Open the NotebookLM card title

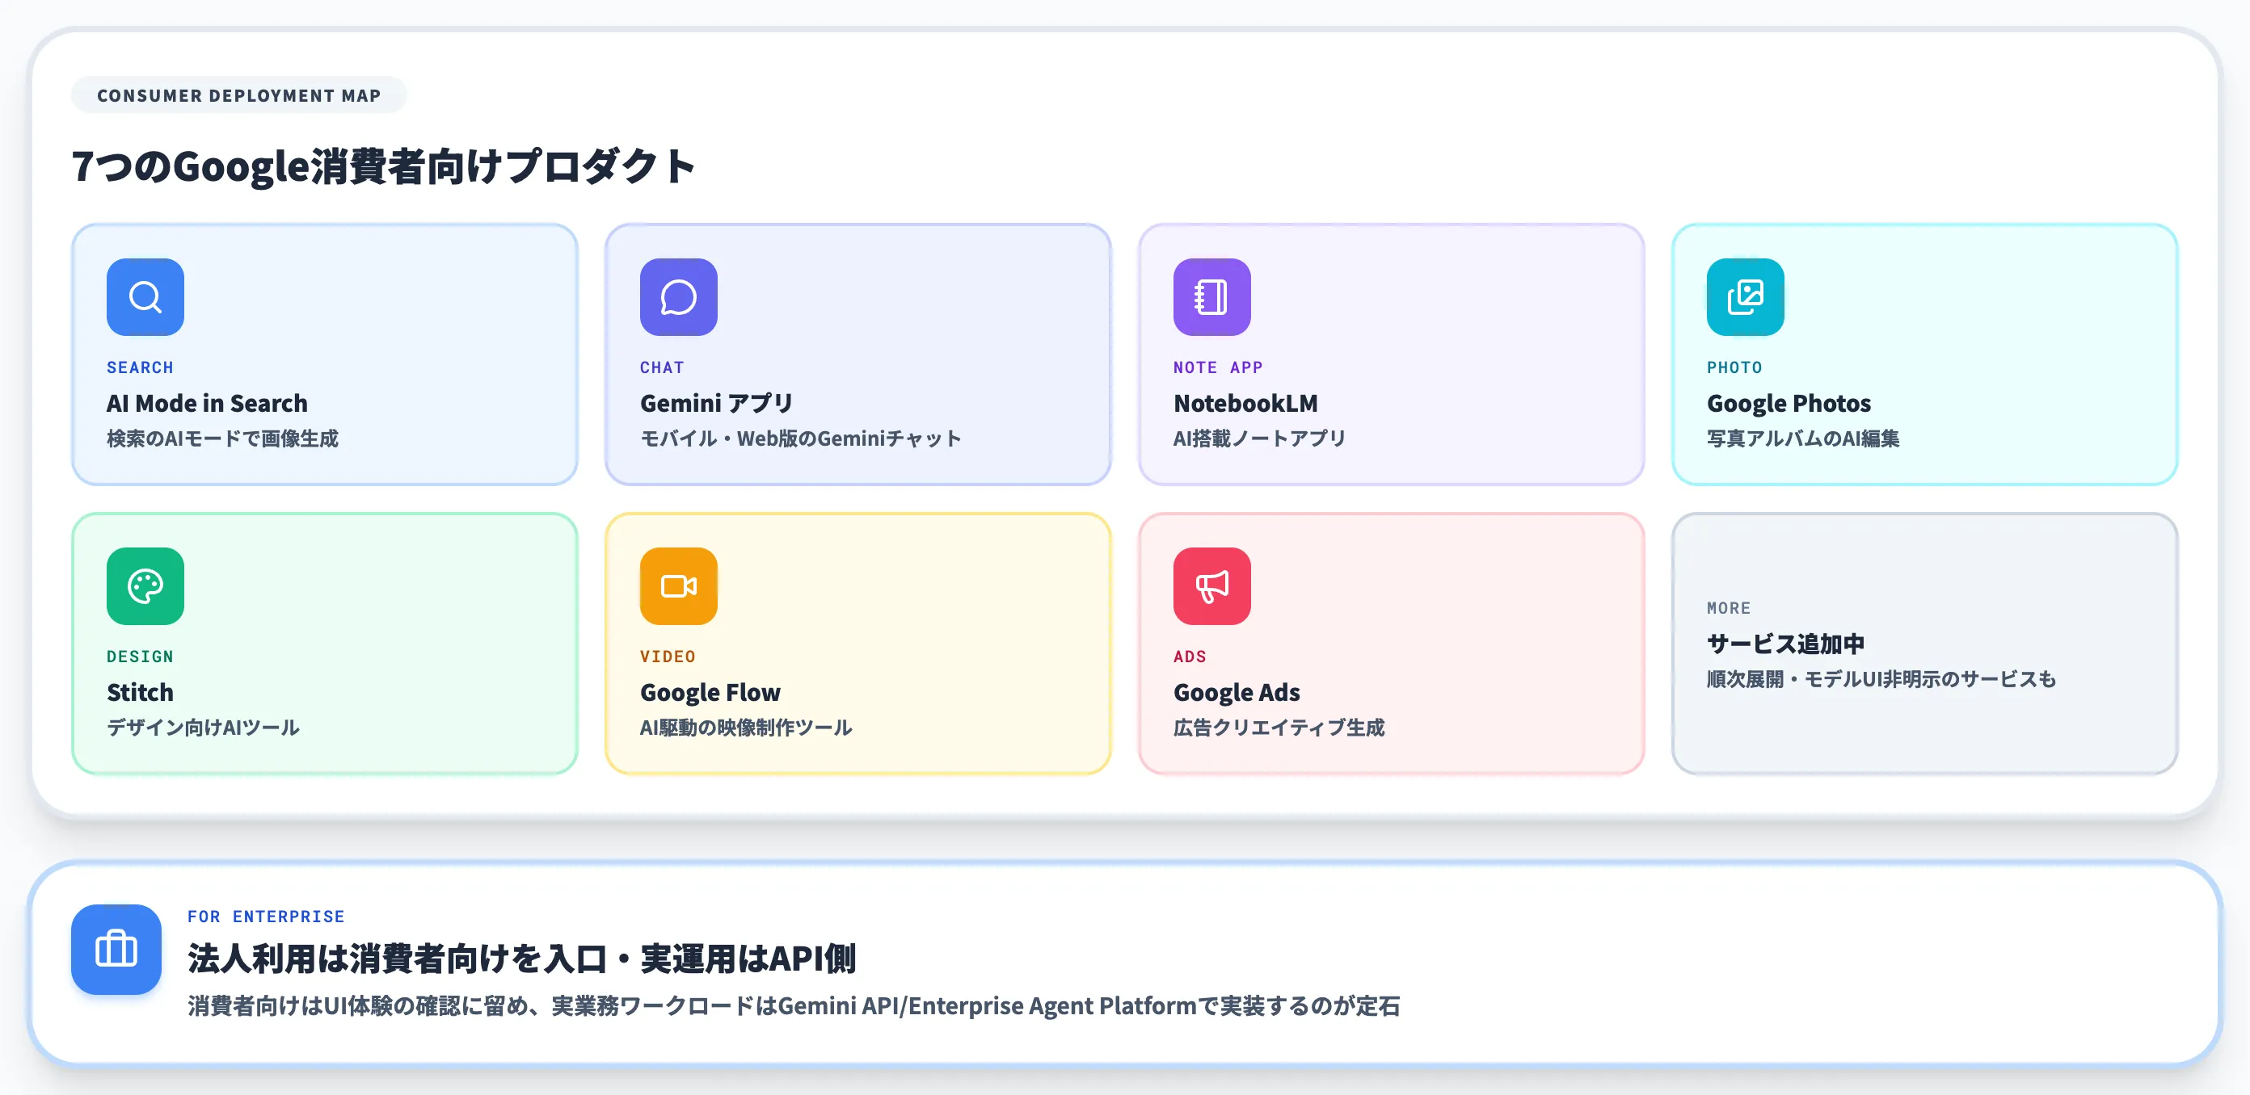(1245, 403)
